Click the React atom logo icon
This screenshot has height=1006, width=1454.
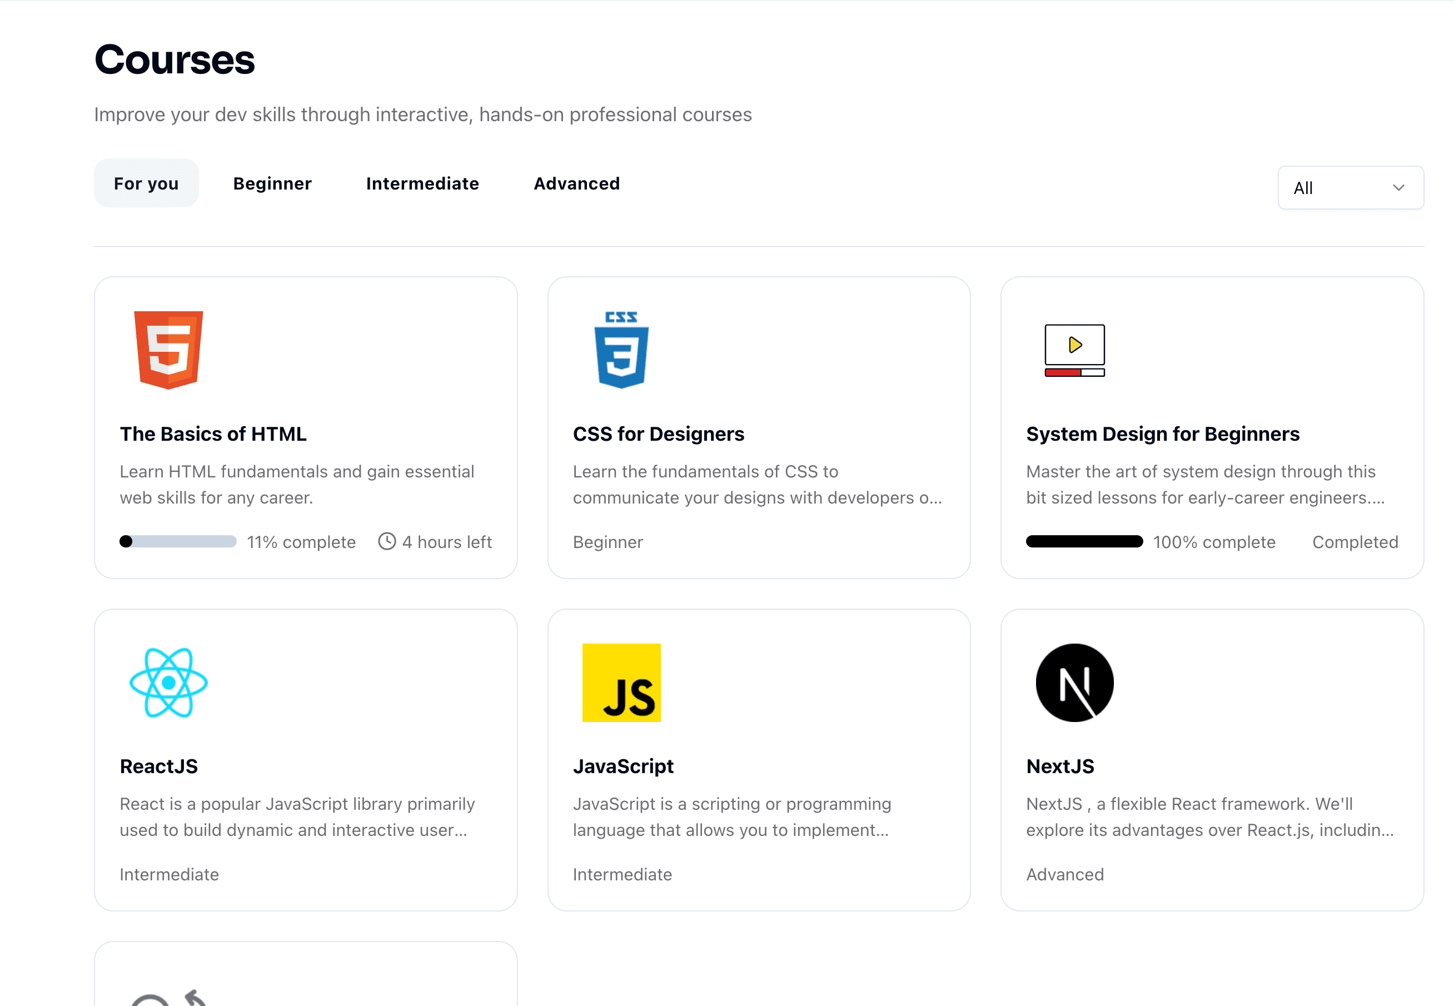[x=168, y=683]
